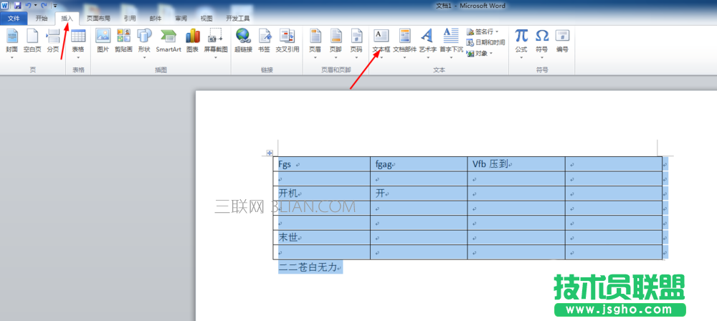The image size is (717, 321).
Task: Click the Word application icon in title bar
Action: (x=4, y=6)
